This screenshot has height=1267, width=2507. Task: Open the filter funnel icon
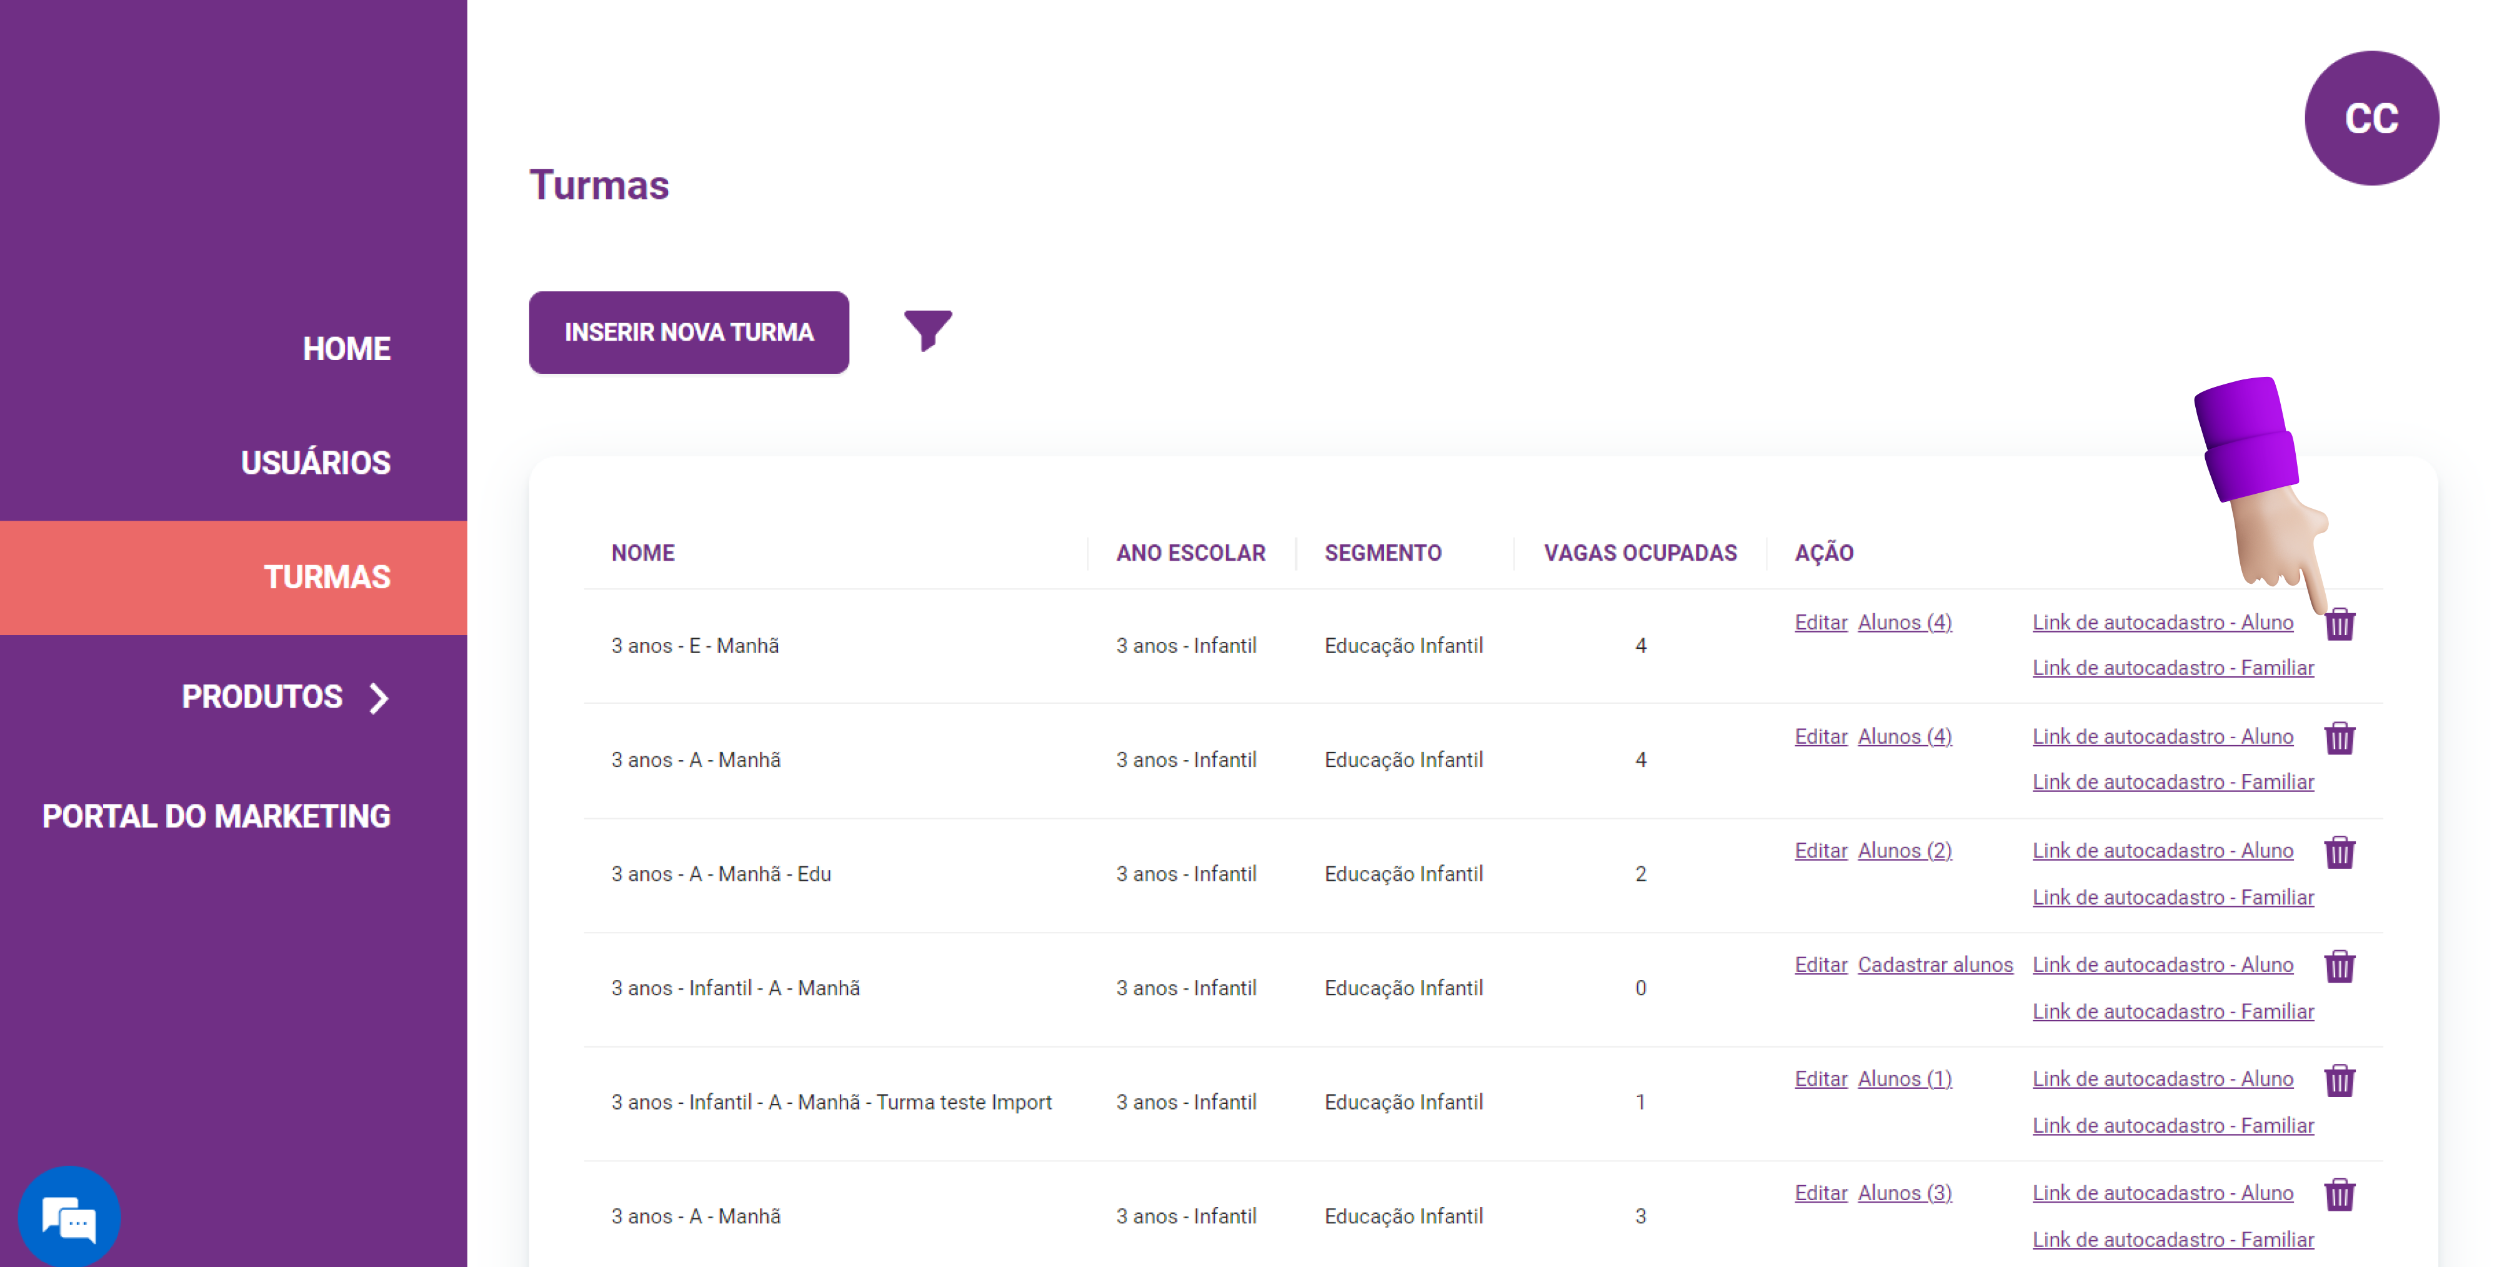(927, 330)
